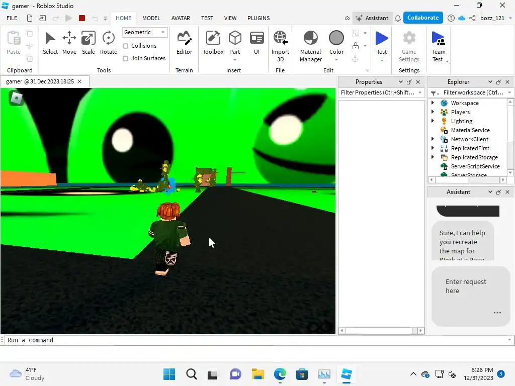
Task: Open notifications bell
Action: coord(398,18)
